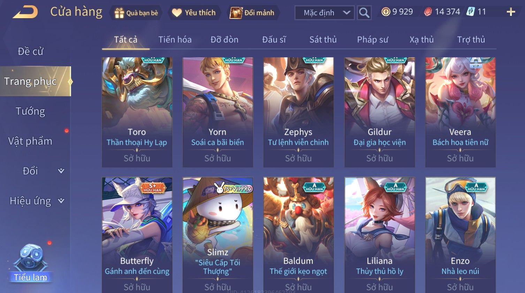Open Đổi mảnh chest icon
525x293 pixels.
click(x=236, y=13)
